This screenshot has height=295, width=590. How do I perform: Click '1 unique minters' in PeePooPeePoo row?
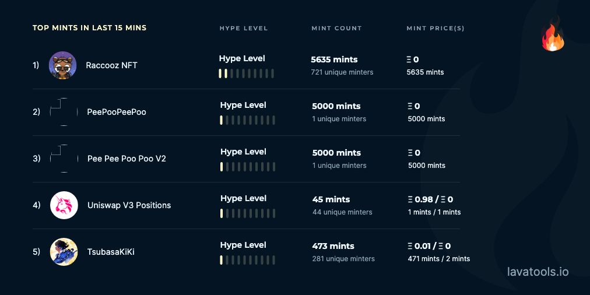click(339, 118)
